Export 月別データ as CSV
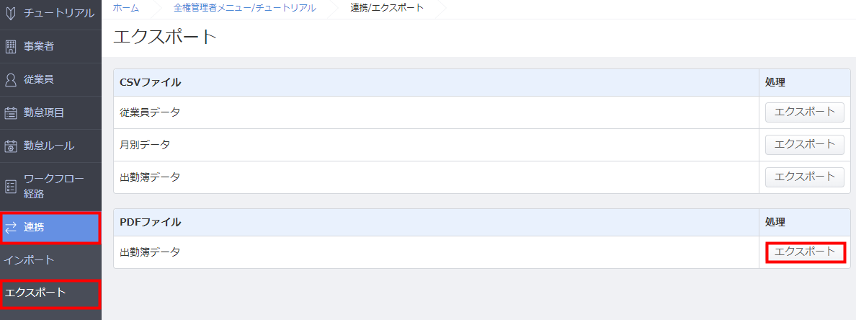This screenshot has width=856, height=320. (805, 144)
